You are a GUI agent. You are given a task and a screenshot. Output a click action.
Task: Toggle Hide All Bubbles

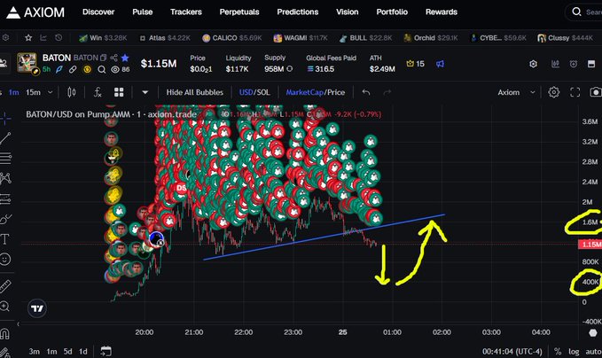tap(195, 92)
